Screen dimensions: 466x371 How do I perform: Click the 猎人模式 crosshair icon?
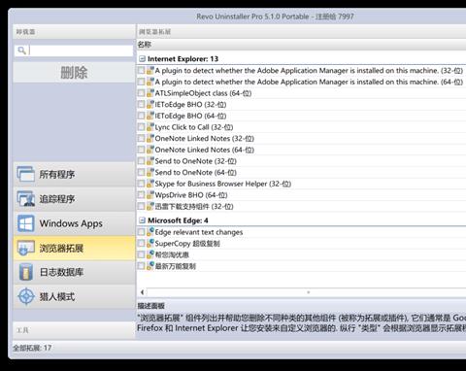tap(25, 296)
